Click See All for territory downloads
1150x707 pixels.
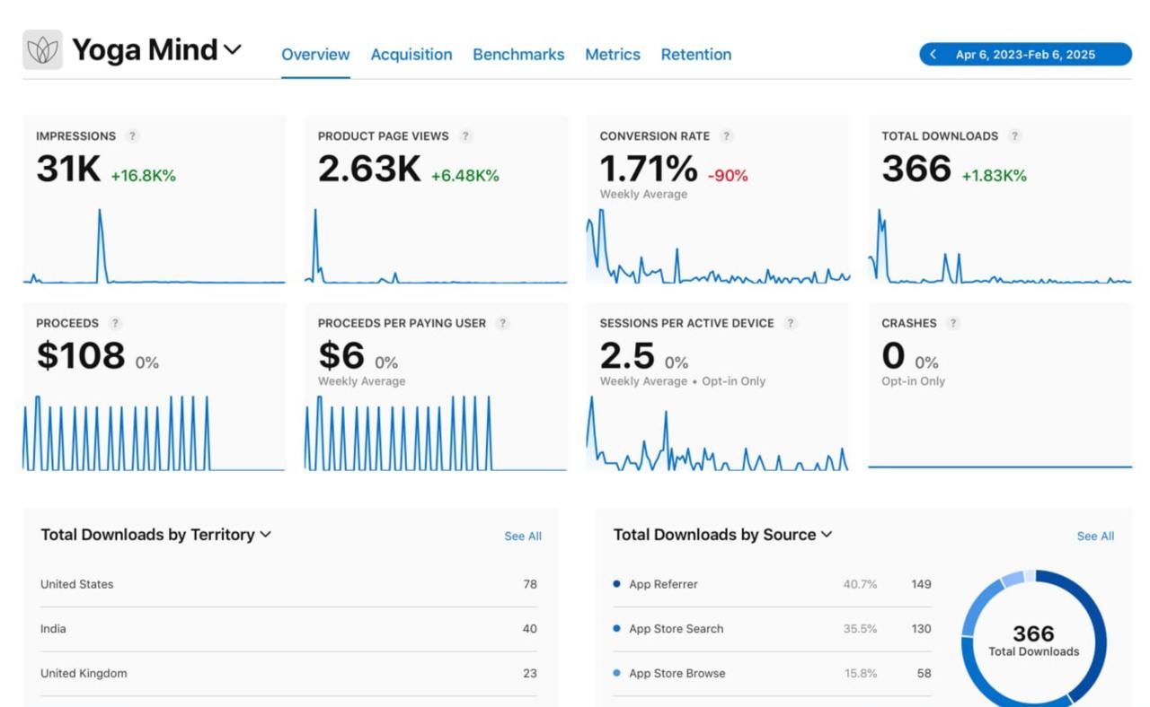pos(523,536)
